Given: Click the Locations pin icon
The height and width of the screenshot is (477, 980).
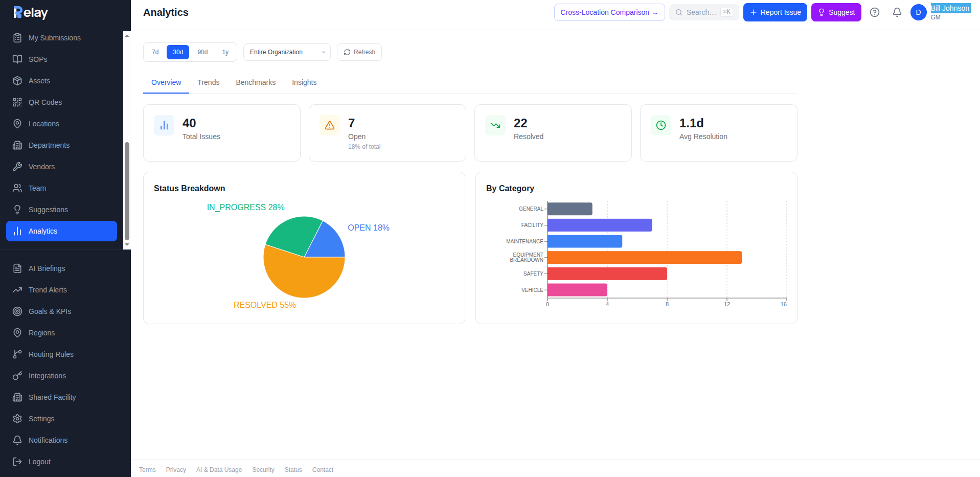Looking at the screenshot, I should (17, 124).
